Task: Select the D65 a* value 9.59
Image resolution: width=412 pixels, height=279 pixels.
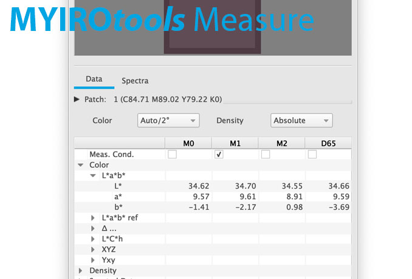Action: [x=341, y=197]
